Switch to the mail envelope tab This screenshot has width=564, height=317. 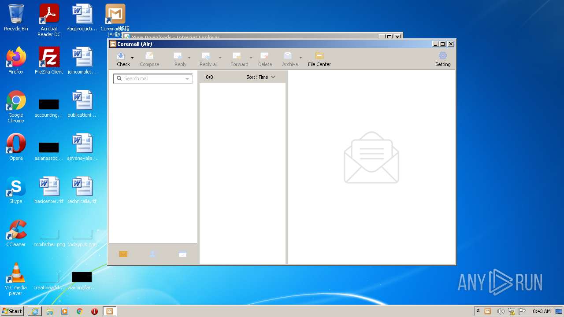[123, 254]
